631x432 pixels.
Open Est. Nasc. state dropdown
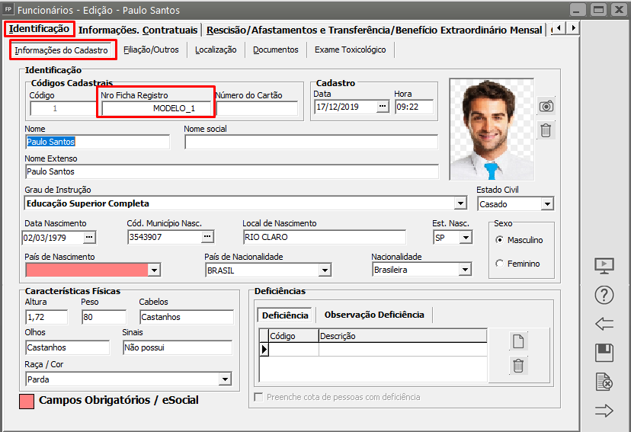pyautogui.click(x=466, y=237)
